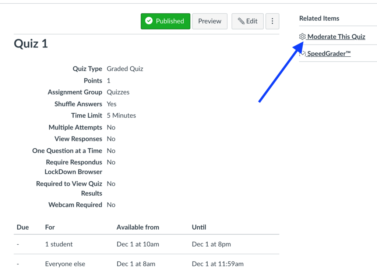
Task: Open the three-dot more options menu
Action: 272,21
